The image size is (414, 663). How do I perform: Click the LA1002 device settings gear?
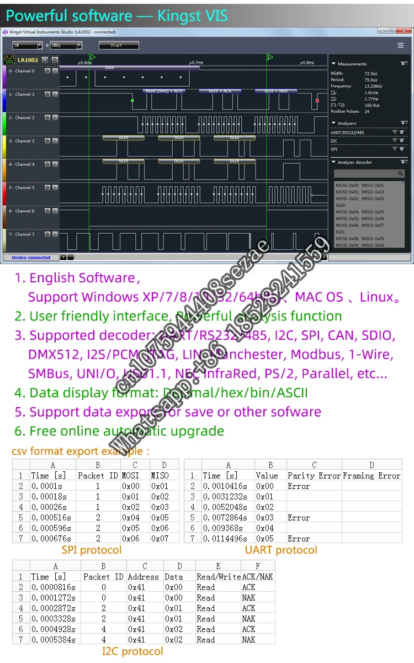(54, 60)
